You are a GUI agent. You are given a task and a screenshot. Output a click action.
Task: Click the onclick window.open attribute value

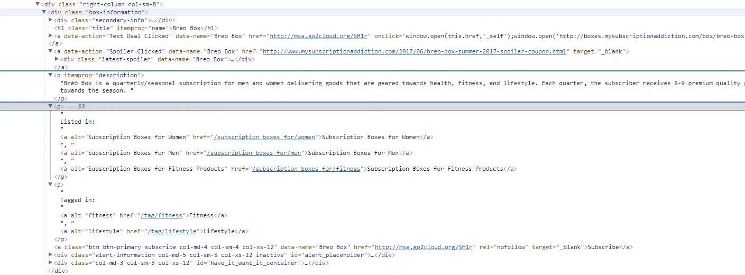pos(574,36)
